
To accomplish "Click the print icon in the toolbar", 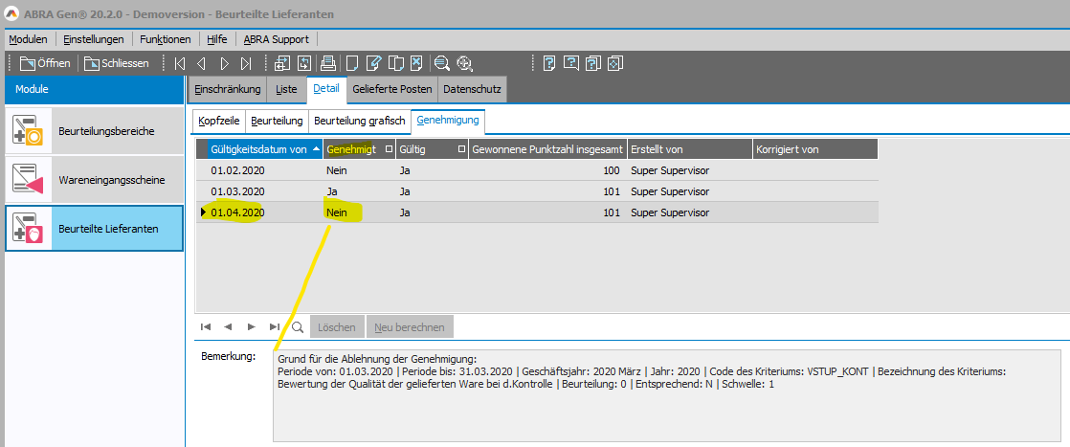I will pyautogui.click(x=327, y=64).
